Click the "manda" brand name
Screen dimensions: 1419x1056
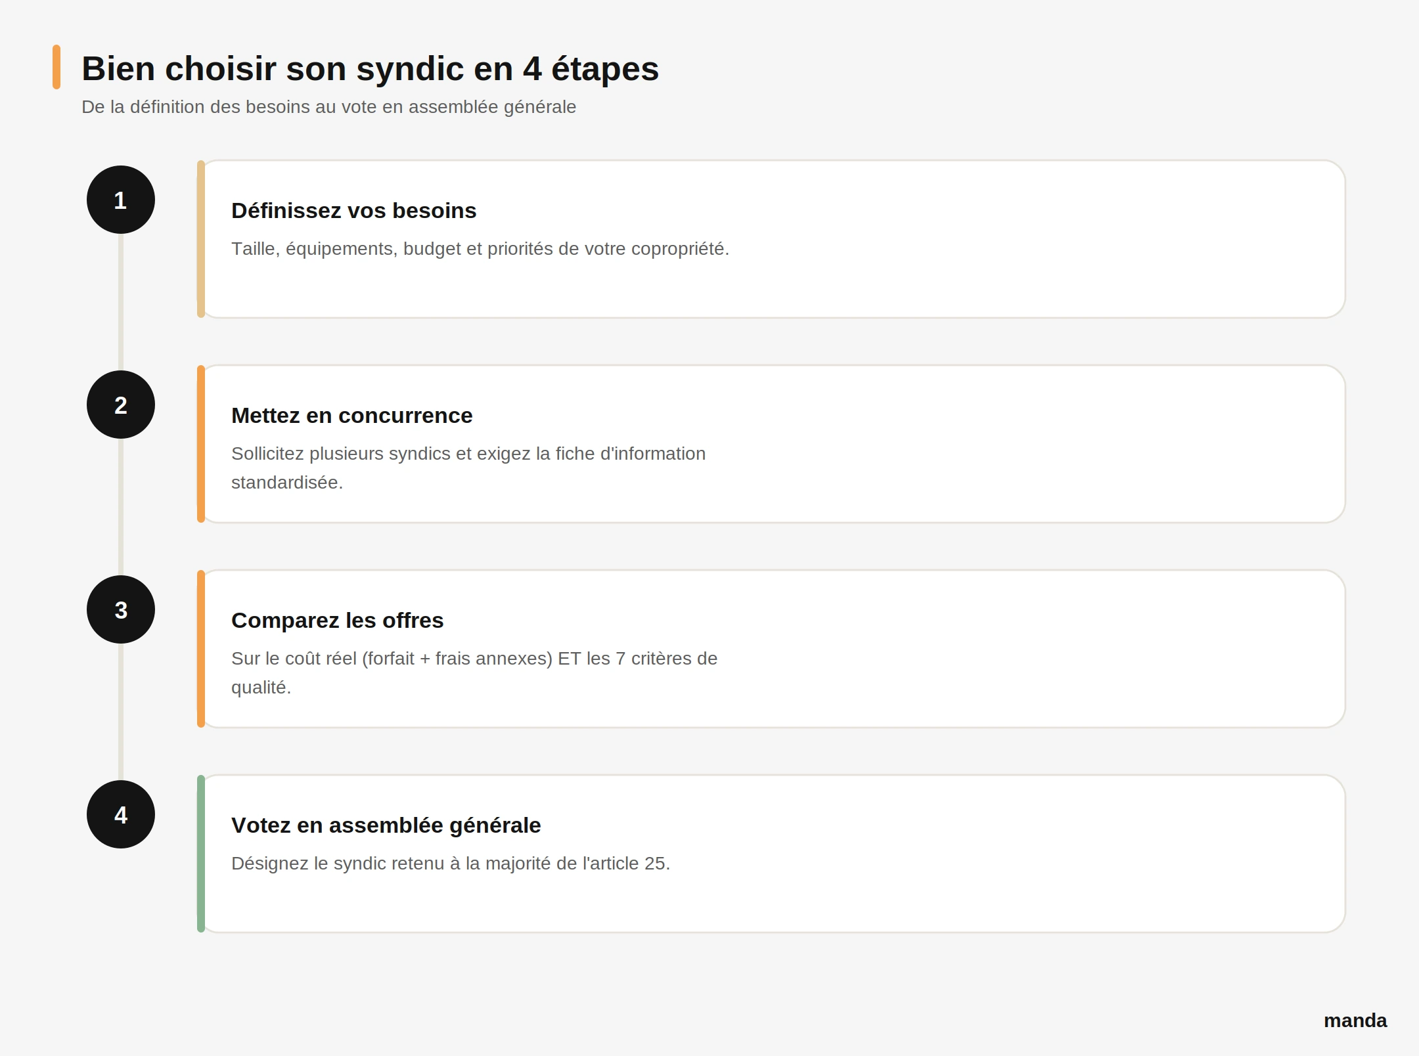pyautogui.click(x=1355, y=1021)
